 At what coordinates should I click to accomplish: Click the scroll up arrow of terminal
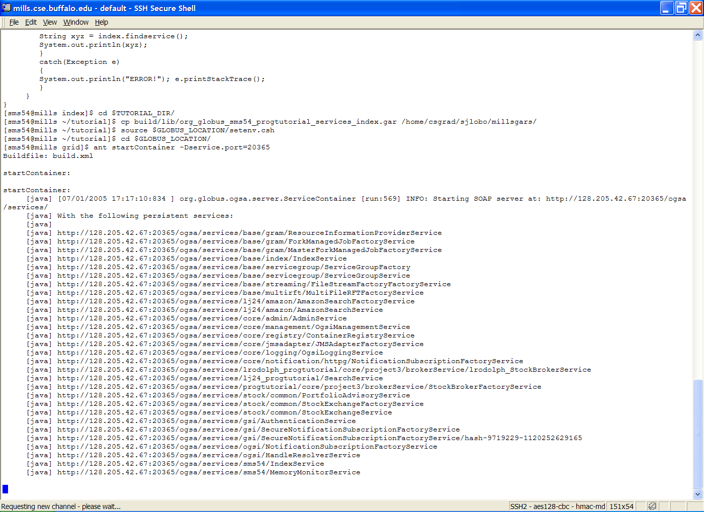pyautogui.click(x=697, y=35)
